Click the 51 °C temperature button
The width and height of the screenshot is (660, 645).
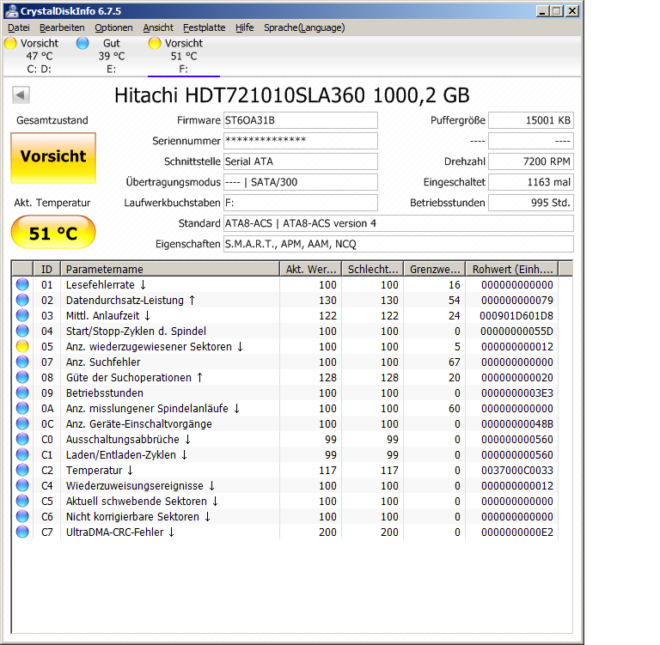tap(53, 232)
